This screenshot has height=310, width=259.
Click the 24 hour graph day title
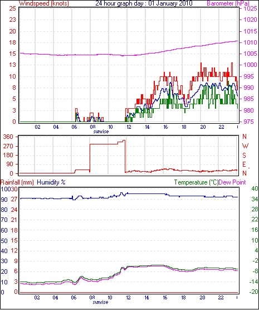click(144, 3)
